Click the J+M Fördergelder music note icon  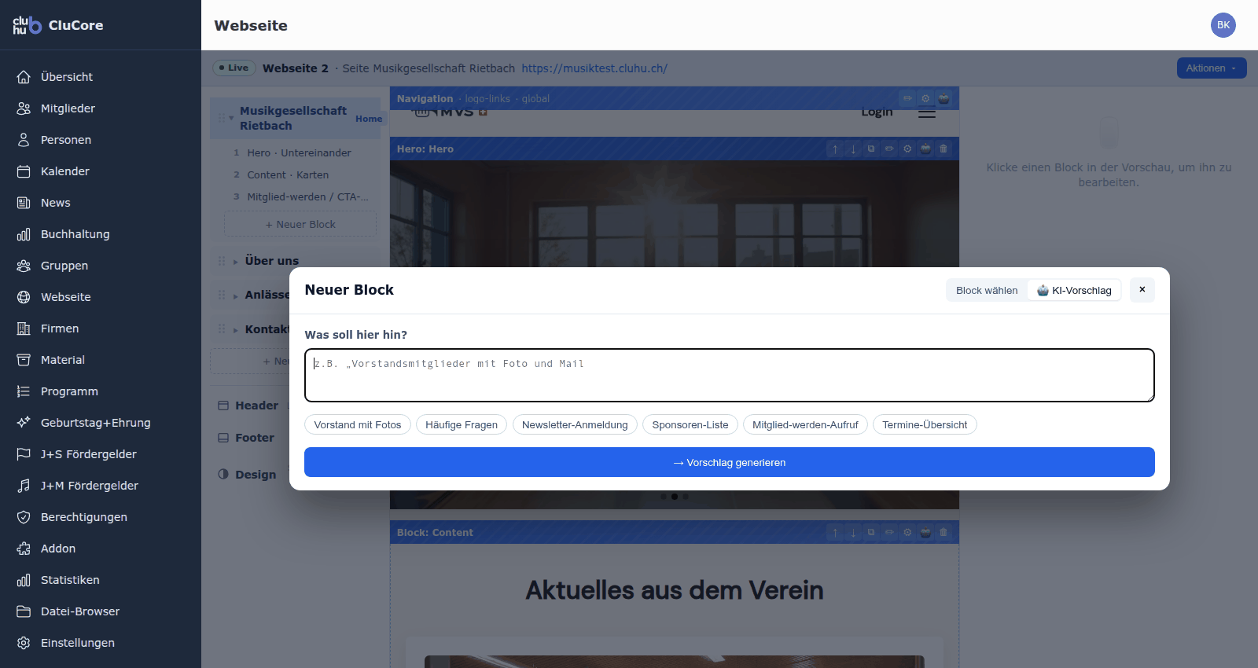(24, 486)
